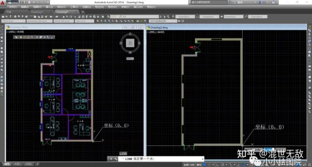Click the new drawing plus tab icon

pyautogui.click(x=83, y=12)
